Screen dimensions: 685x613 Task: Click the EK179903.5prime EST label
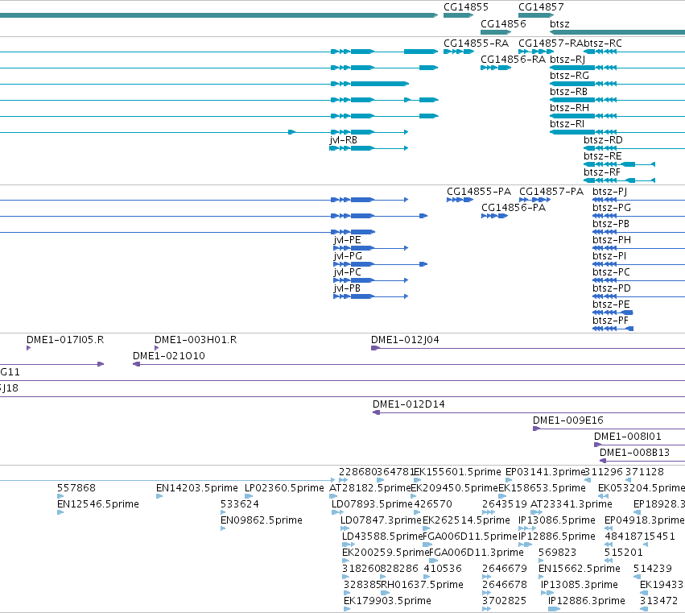387,601
